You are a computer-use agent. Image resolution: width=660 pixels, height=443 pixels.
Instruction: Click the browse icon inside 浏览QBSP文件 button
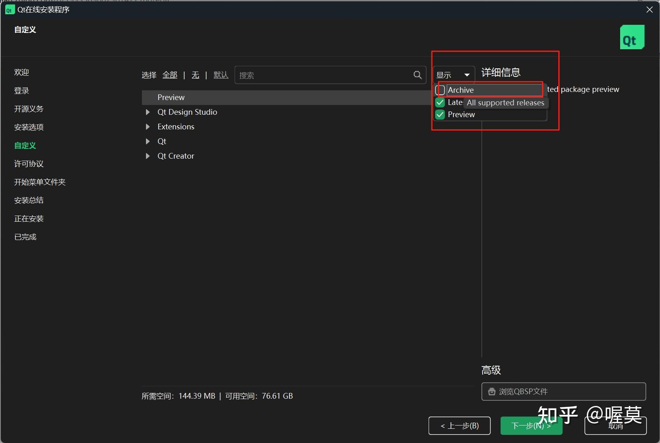(x=492, y=391)
